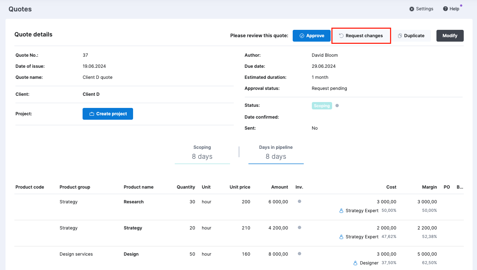Click the Design services product group

click(76, 254)
